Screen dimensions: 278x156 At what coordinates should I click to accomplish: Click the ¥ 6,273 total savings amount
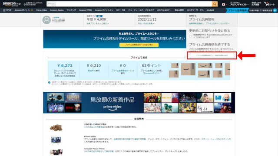[x=65, y=65]
